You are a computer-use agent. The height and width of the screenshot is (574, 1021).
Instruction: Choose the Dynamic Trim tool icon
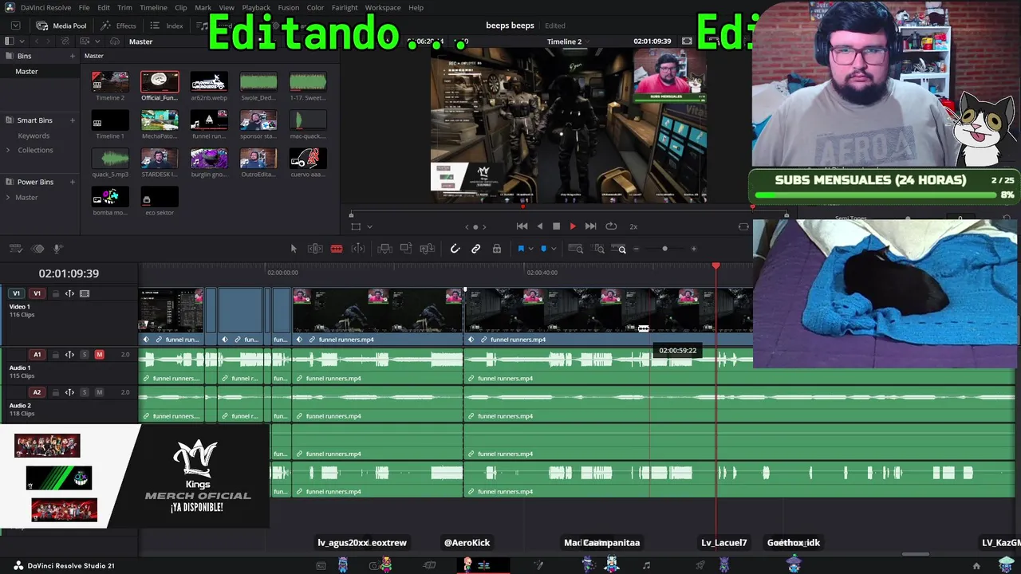(x=358, y=249)
